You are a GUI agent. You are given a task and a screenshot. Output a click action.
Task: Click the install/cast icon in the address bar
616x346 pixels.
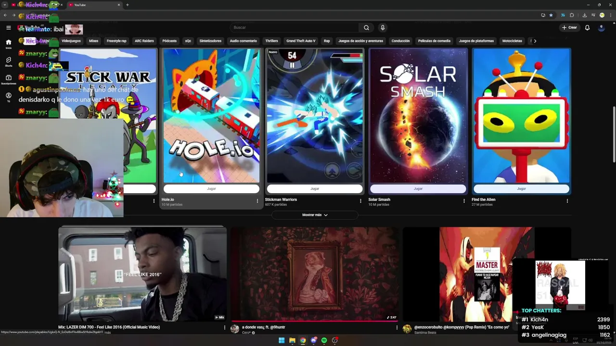tap(543, 15)
